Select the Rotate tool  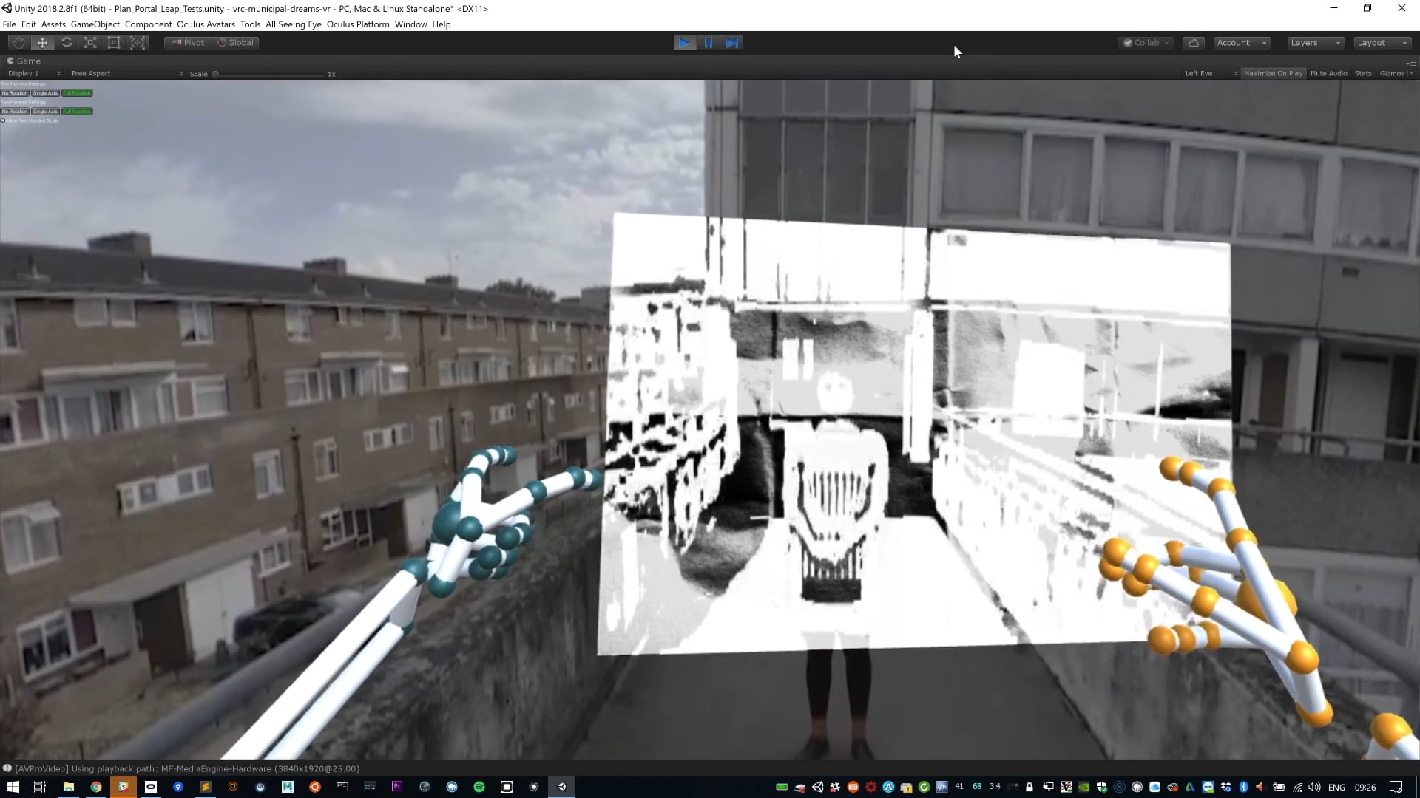click(67, 43)
